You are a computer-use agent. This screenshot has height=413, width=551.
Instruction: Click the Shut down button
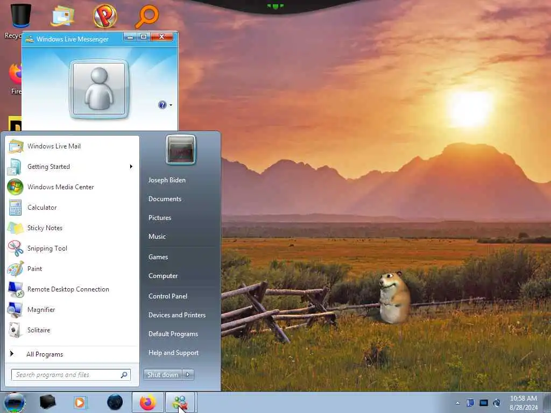[163, 375]
